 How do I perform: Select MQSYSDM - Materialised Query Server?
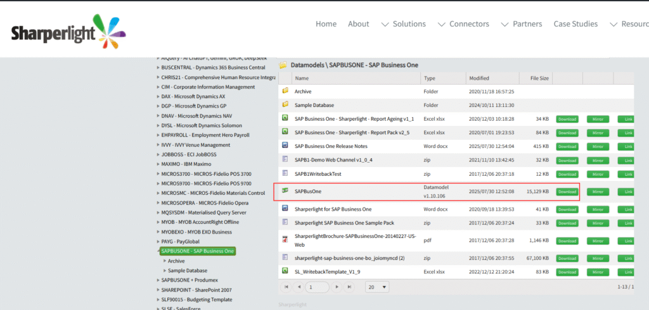pyautogui.click(x=203, y=213)
